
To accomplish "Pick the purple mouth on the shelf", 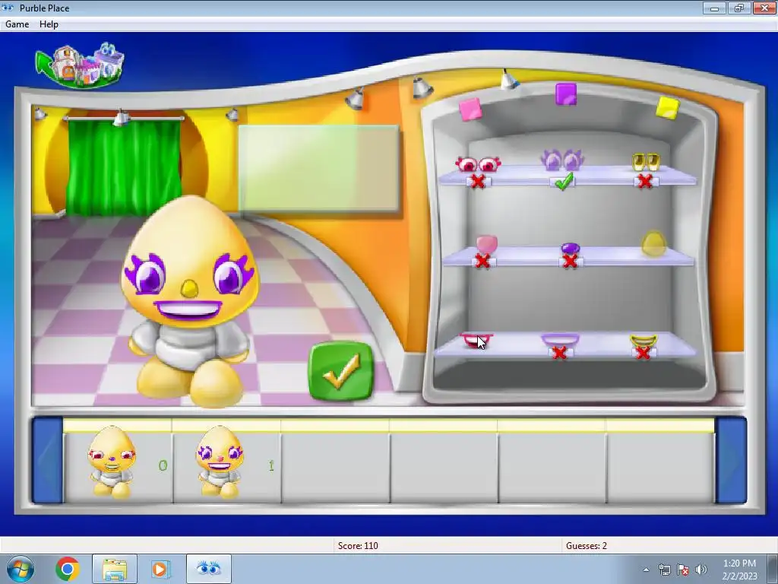I will pos(560,340).
